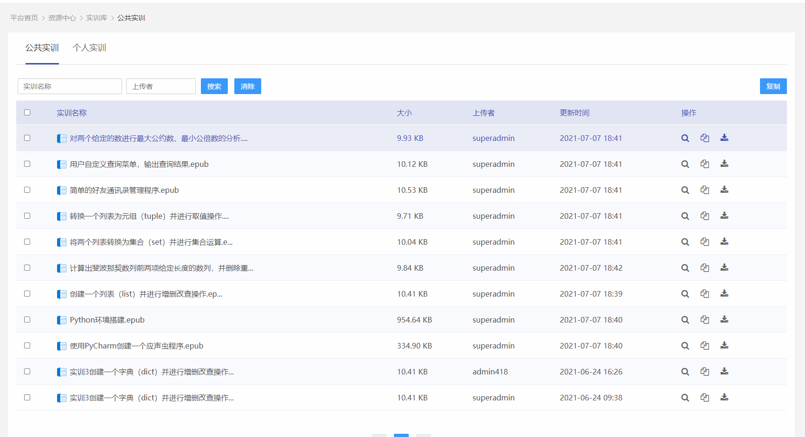Preview the 计算出斐波那契数列 file
The height and width of the screenshot is (437, 805).
[x=685, y=268]
